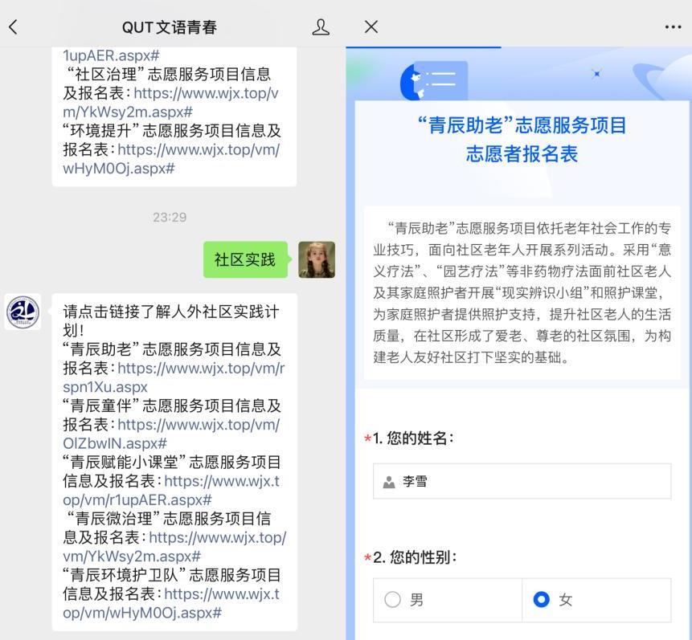Viewport: 692px width, 640px height.
Task: Tap the user's own profile photo
Action: pyautogui.click(x=317, y=259)
